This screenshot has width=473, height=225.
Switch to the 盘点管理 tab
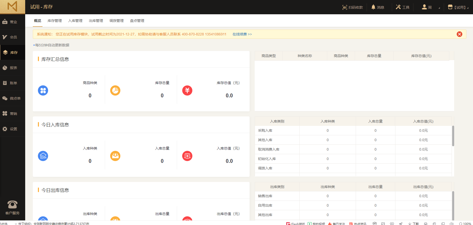tap(137, 21)
